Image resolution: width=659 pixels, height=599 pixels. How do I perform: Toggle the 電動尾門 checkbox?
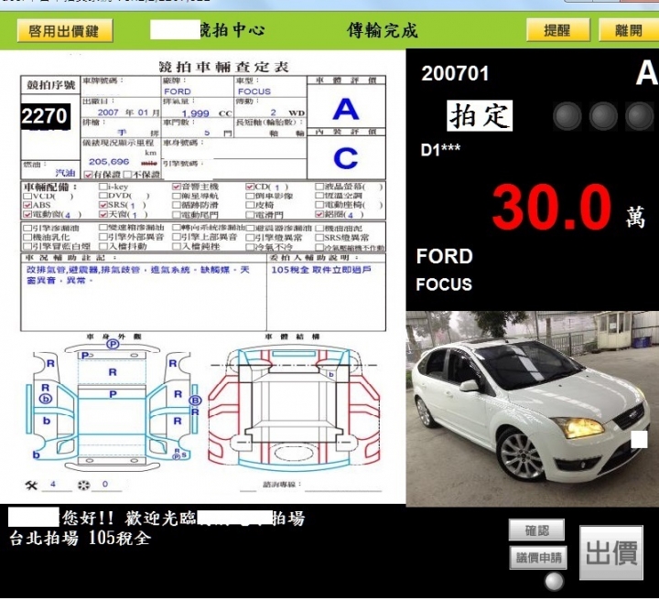(176, 215)
